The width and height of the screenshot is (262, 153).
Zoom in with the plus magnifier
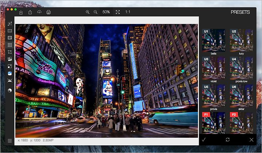[x=88, y=12]
